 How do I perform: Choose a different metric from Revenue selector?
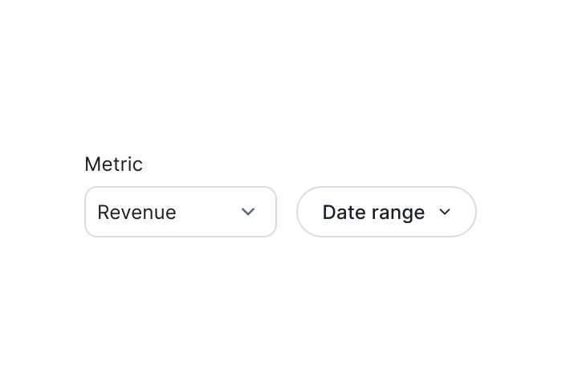click(x=181, y=212)
